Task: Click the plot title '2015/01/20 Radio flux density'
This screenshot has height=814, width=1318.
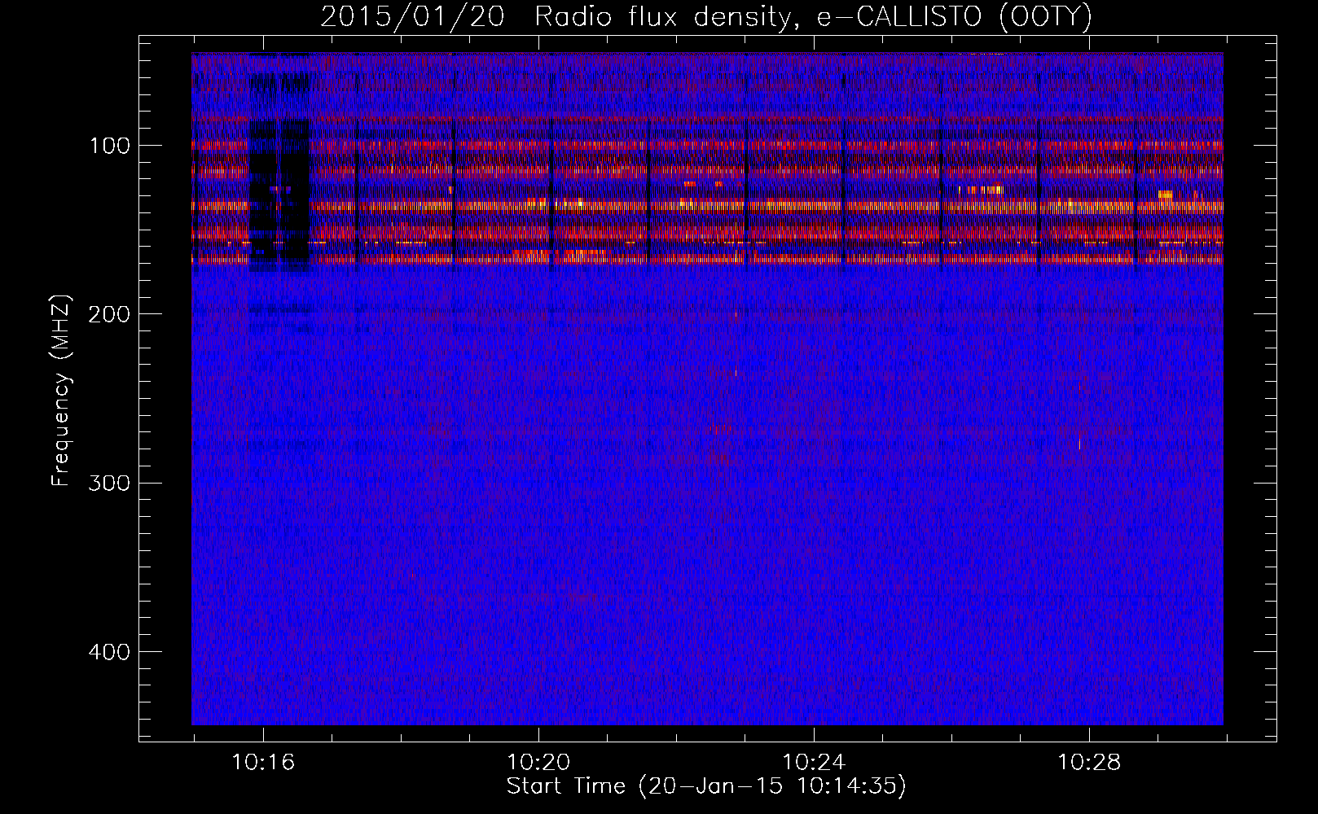Action: click(x=706, y=17)
